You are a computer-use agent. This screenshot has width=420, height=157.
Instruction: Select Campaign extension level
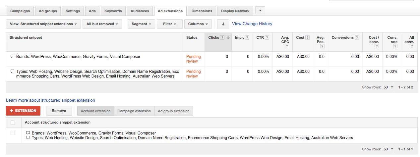pyautogui.click(x=134, y=111)
